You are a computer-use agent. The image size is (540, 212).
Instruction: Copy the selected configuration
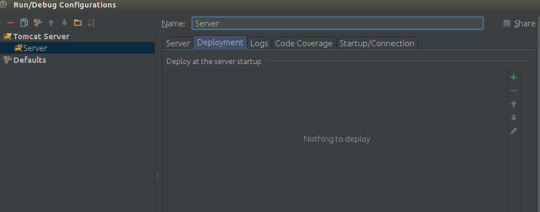24,23
